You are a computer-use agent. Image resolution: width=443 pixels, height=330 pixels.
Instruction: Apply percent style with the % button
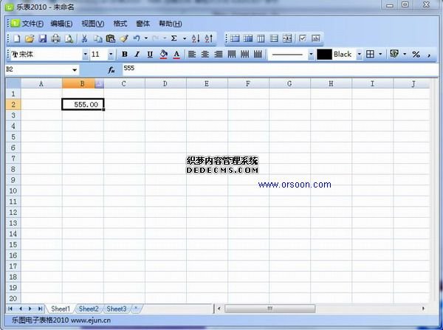[x=416, y=54]
